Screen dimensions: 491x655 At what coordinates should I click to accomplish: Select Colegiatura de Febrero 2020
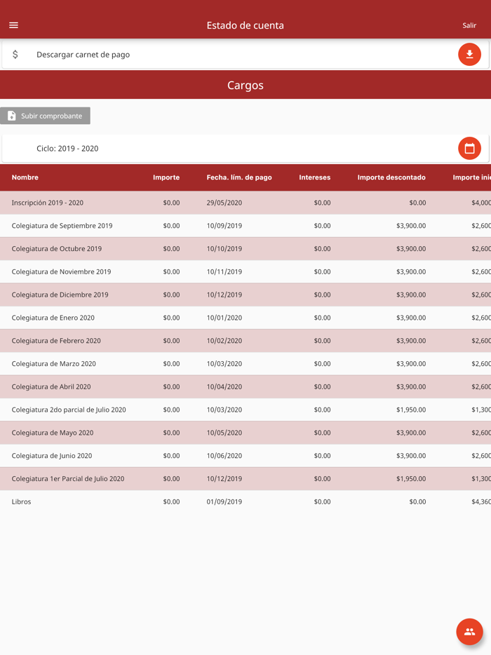tap(245, 340)
